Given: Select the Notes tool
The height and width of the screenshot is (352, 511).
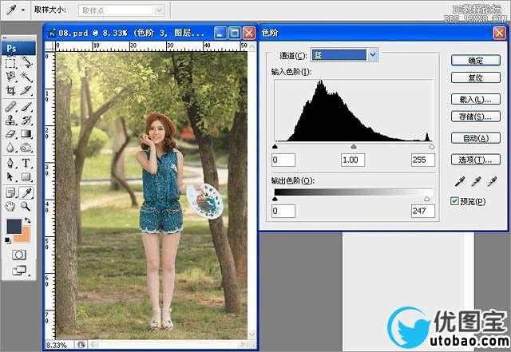Looking at the screenshot, I should pos(10,193).
